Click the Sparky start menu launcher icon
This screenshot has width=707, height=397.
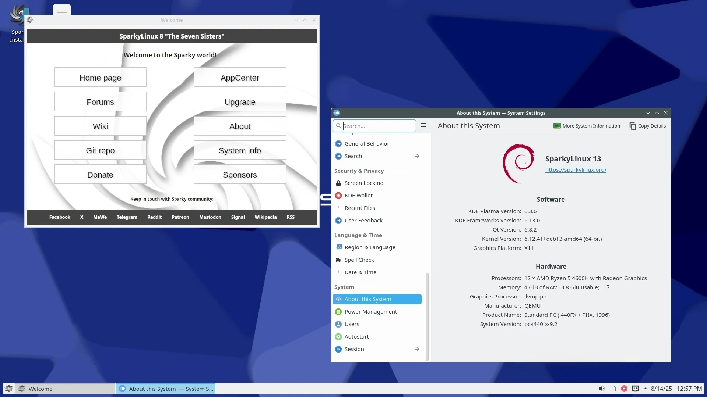point(9,389)
